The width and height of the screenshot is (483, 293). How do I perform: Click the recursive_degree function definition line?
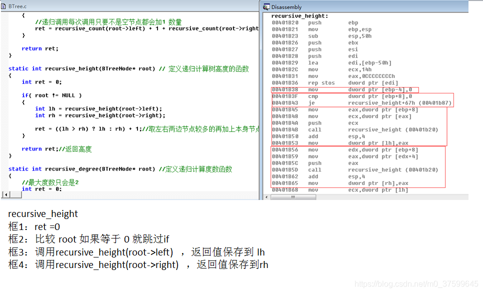coord(120,169)
